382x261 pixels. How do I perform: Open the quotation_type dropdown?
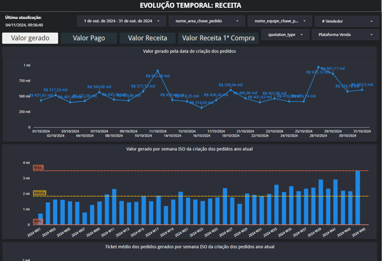click(x=285, y=34)
